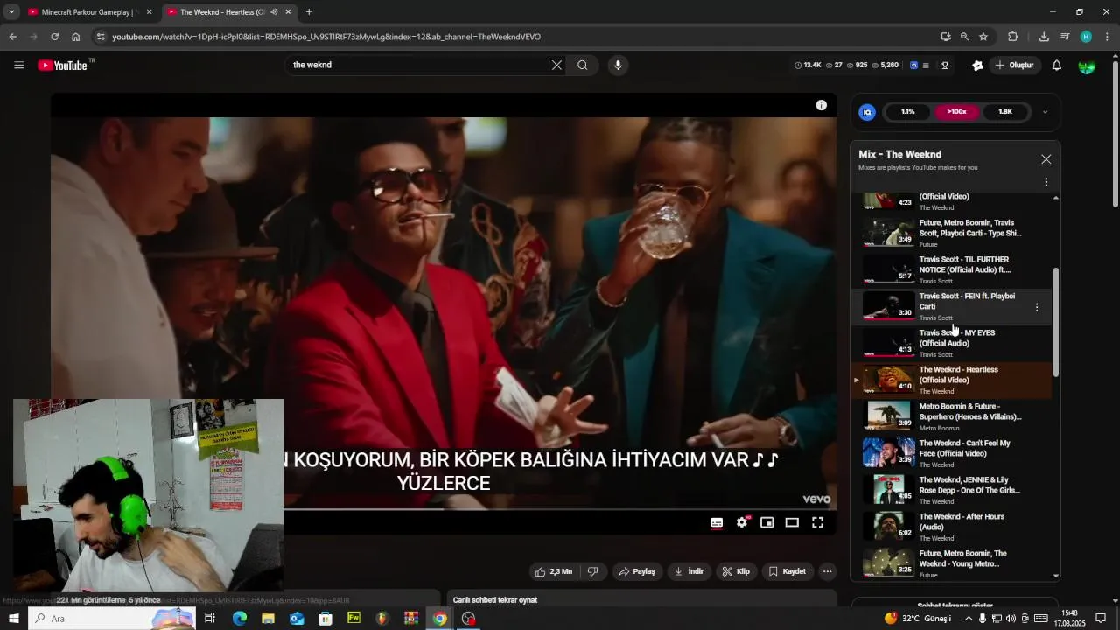Open a new browser tab
The image size is (1120, 630).
(x=309, y=12)
